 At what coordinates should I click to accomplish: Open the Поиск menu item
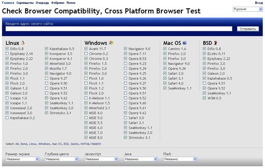pos(71,3)
